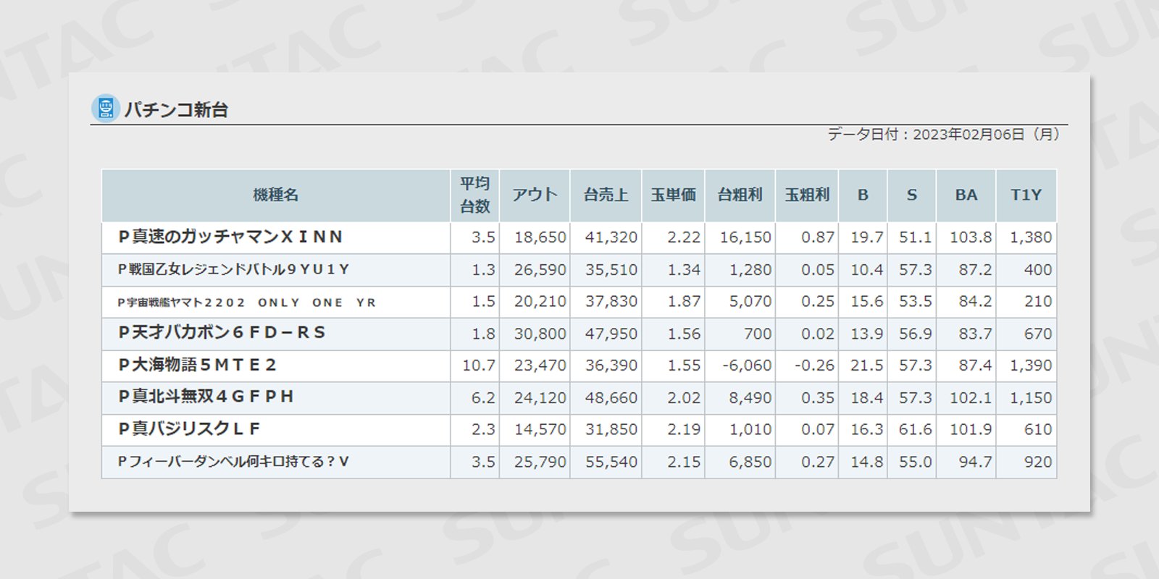Open the Pフィーバーダンベル何キロ持てる?V row
This screenshot has height=579, width=1159.
pos(579,462)
